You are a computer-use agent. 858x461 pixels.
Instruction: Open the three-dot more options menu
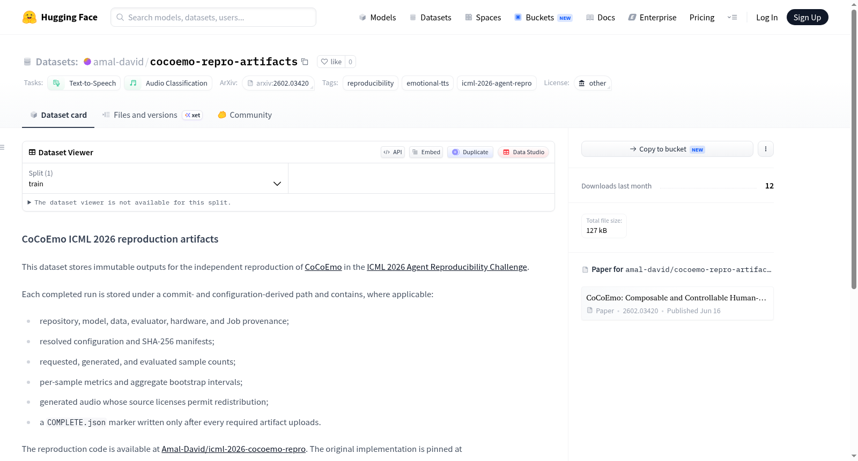point(766,149)
